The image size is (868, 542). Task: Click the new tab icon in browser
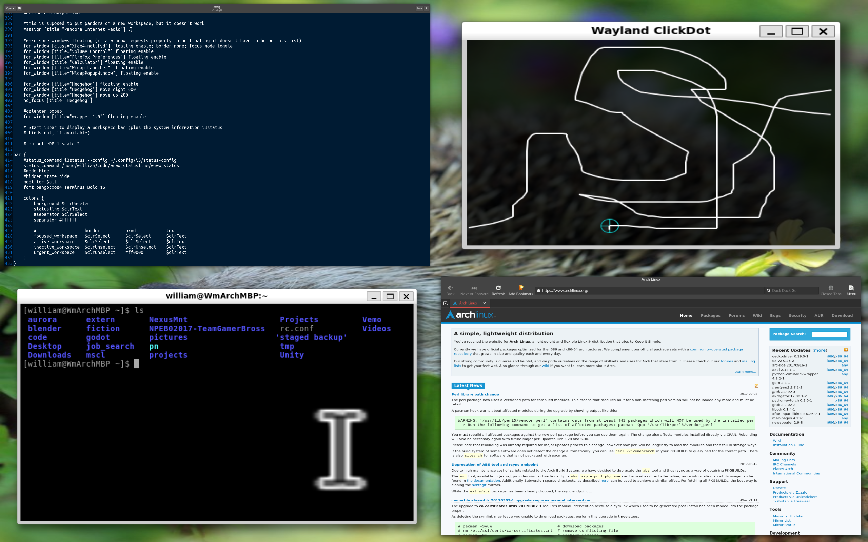coord(446,303)
